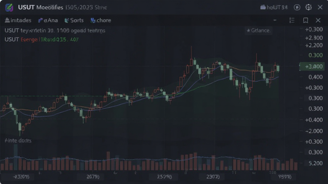Click the +2,200 price axis label
The image size is (328, 184).
click(314, 45)
